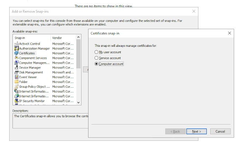This screenshot has height=143, width=236.
Task: Close the Add or Remove Snap-ins window
Action: (194, 11)
